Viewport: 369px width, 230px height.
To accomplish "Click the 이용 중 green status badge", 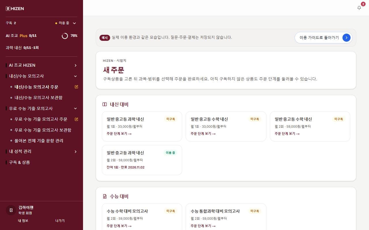I will pyautogui.click(x=170, y=153).
